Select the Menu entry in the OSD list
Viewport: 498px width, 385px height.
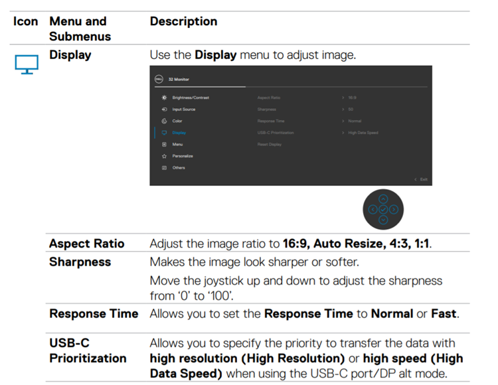[177, 144]
